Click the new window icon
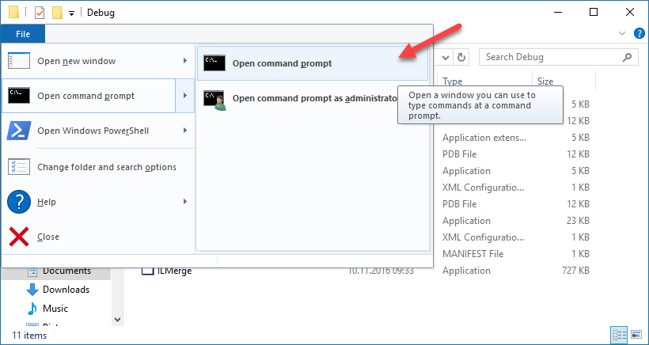 pos(19,61)
